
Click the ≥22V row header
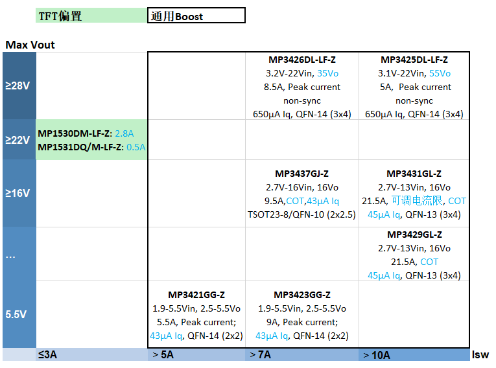18,139
